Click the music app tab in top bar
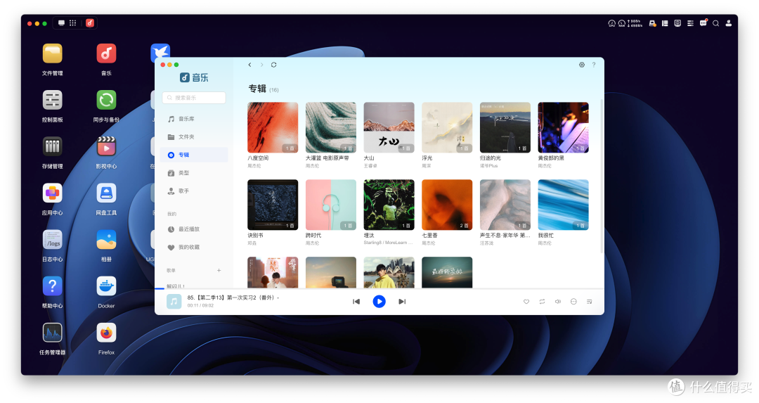The image size is (759, 403). (89, 23)
